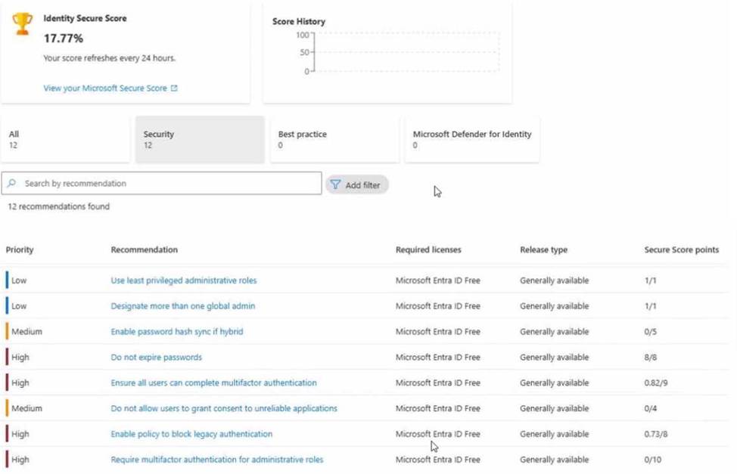Click the funnel icon in Add filter

click(x=335, y=184)
